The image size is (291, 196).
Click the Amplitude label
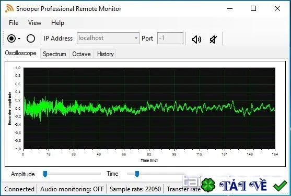coord(23,174)
